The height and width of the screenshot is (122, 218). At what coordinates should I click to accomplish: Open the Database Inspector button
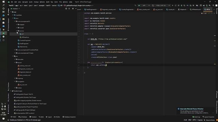pyautogui.click(x=69, y=117)
